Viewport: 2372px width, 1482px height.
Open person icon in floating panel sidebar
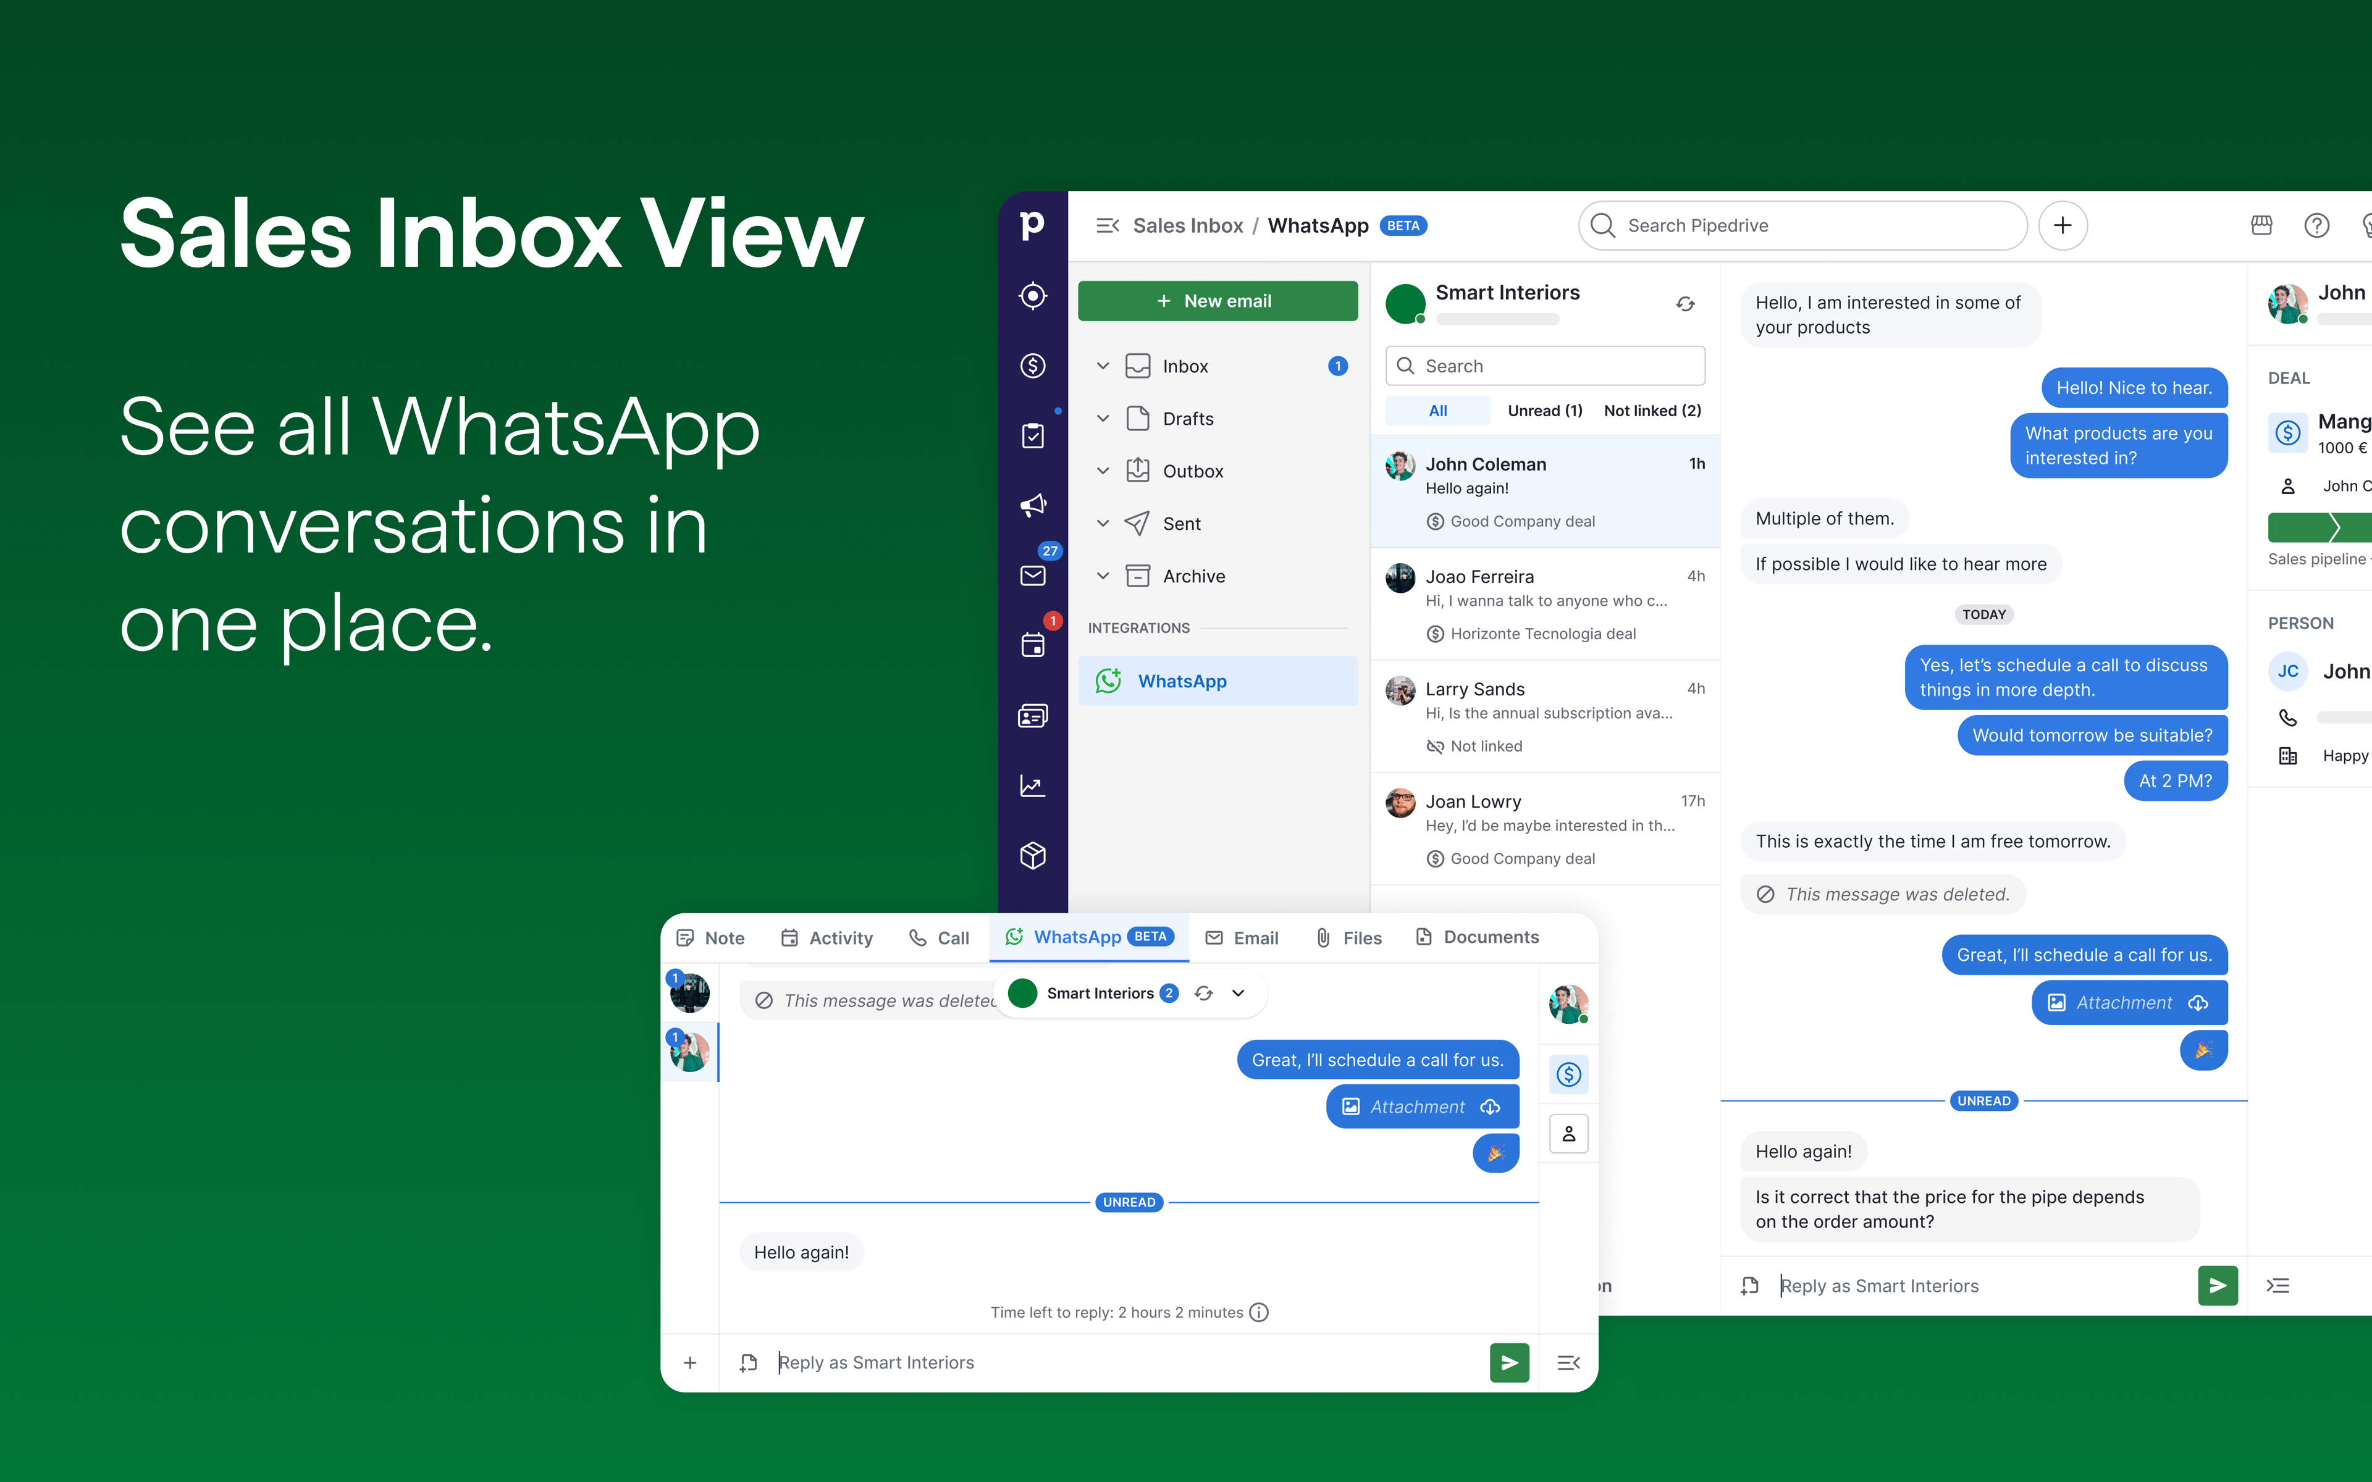(x=1569, y=1133)
